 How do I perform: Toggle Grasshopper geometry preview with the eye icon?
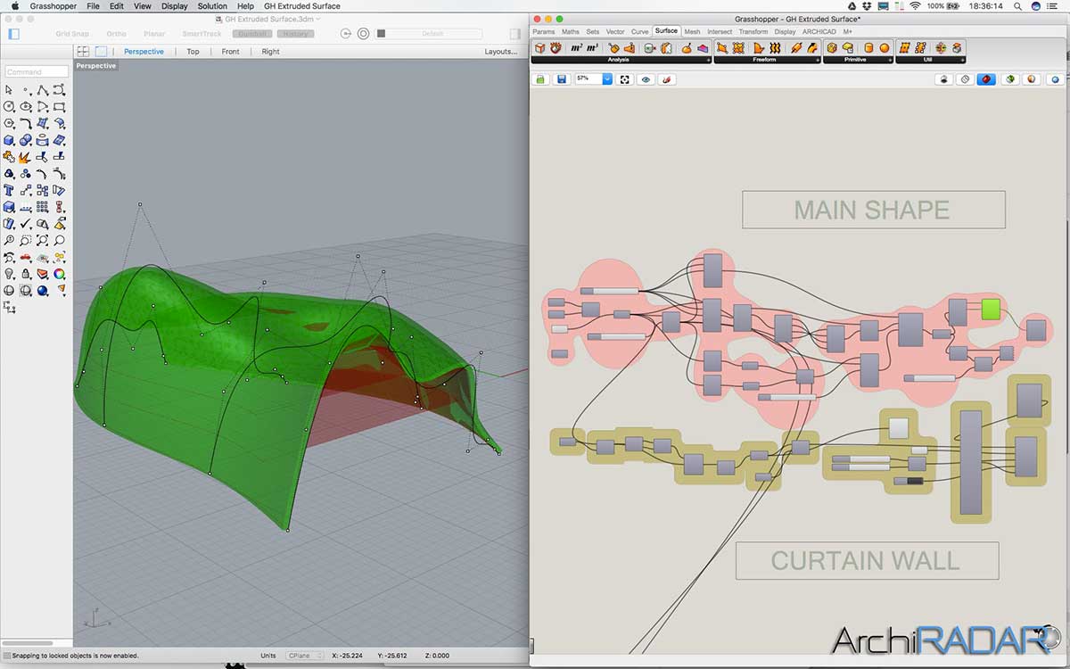pyautogui.click(x=646, y=78)
